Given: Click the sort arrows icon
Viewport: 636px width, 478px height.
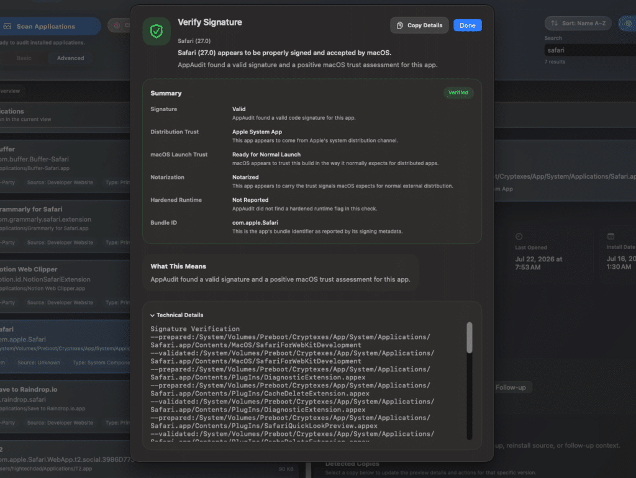Looking at the screenshot, I should click(554, 23).
